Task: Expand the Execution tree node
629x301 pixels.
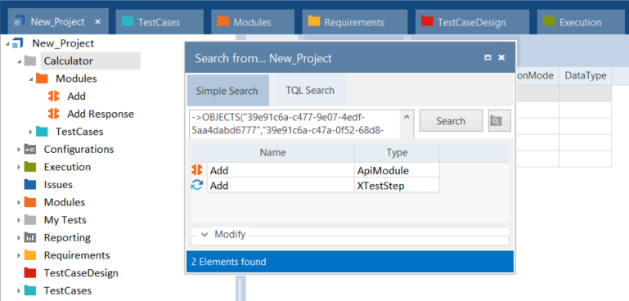Action: tap(19, 167)
